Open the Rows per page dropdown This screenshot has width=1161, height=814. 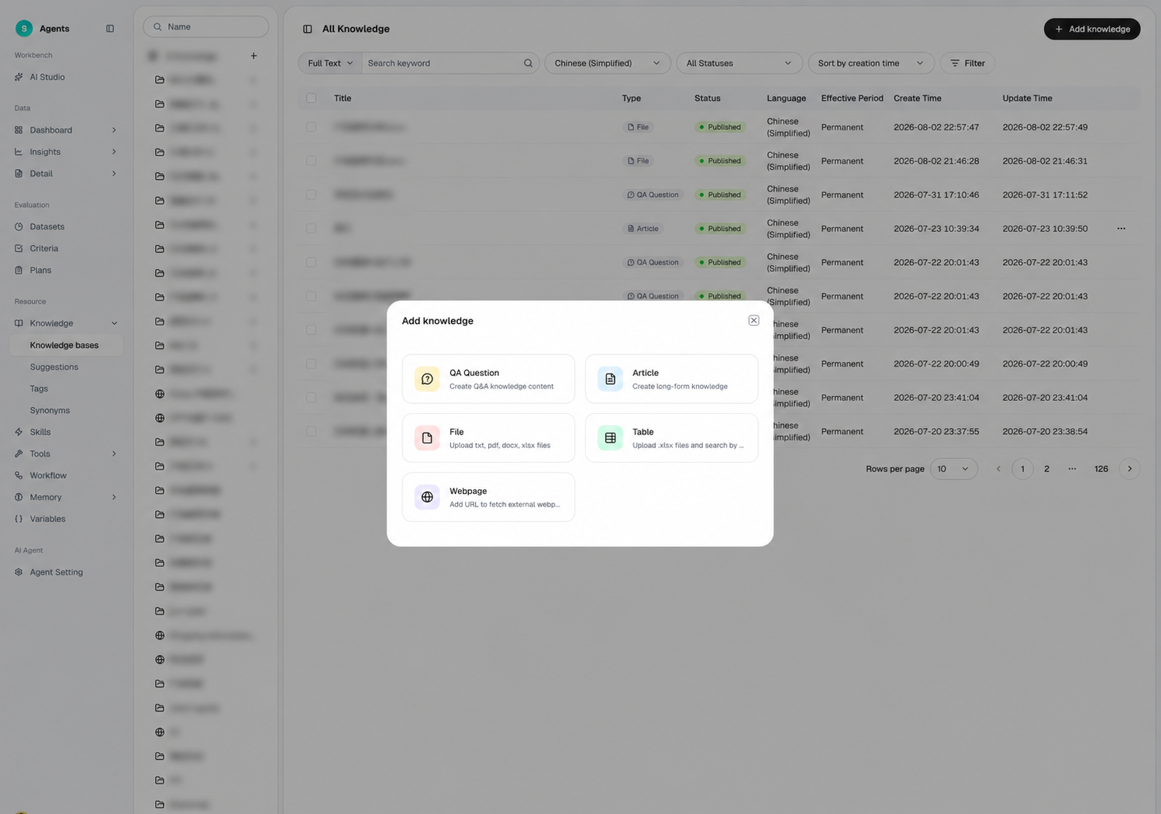[953, 469]
